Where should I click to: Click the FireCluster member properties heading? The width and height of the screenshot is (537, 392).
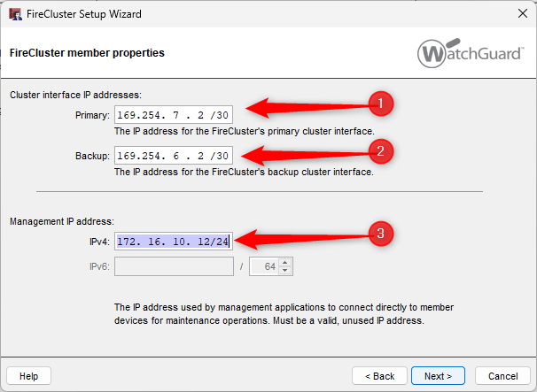pyautogui.click(x=87, y=53)
